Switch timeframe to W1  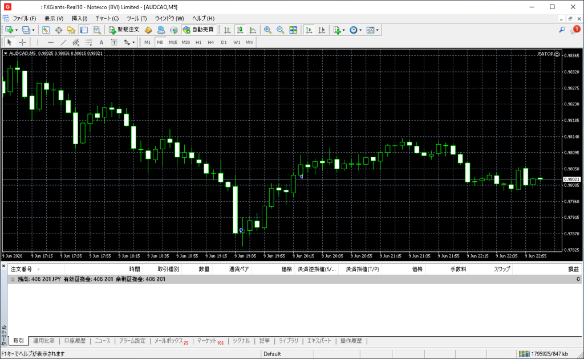(x=237, y=42)
